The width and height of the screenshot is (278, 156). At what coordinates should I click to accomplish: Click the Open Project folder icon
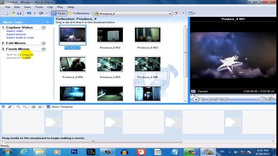coord(13,13)
